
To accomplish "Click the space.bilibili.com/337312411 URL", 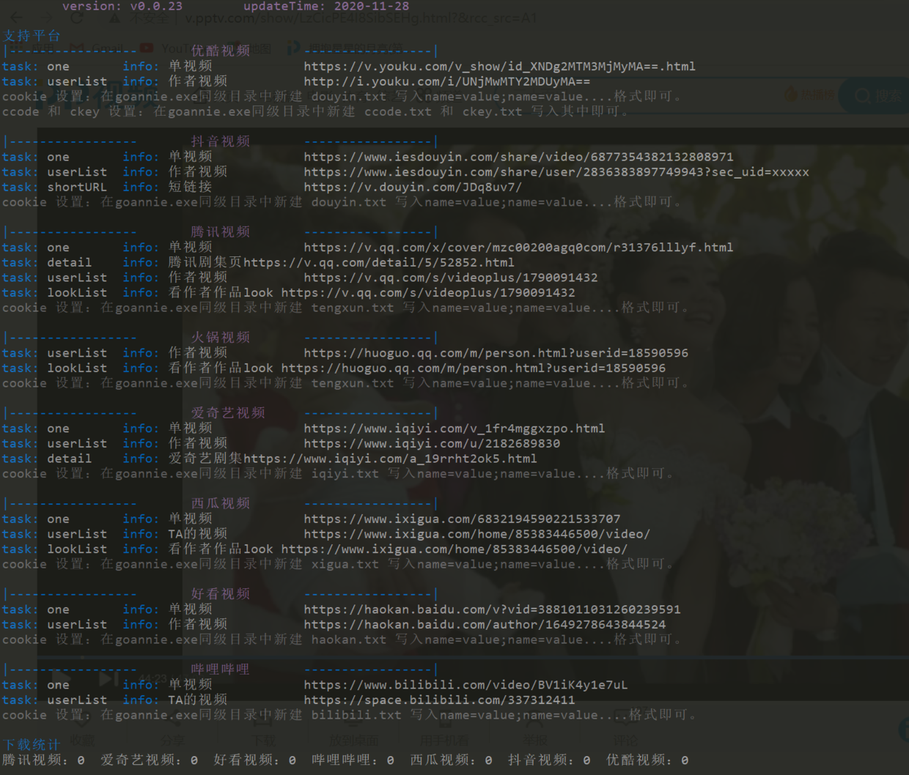I will coord(439,700).
